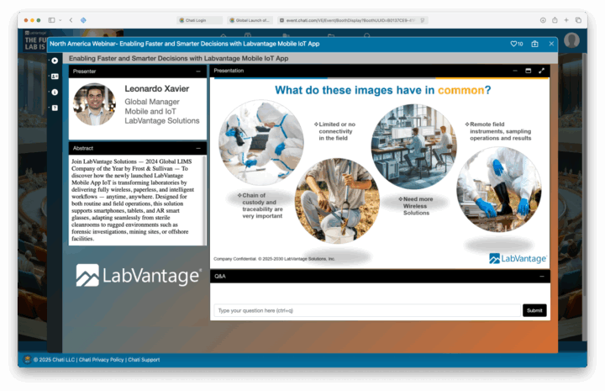This screenshot has width=605, height=391.
Task: Open the presenter contact card sidebar icon
Action: click(55, 77)
